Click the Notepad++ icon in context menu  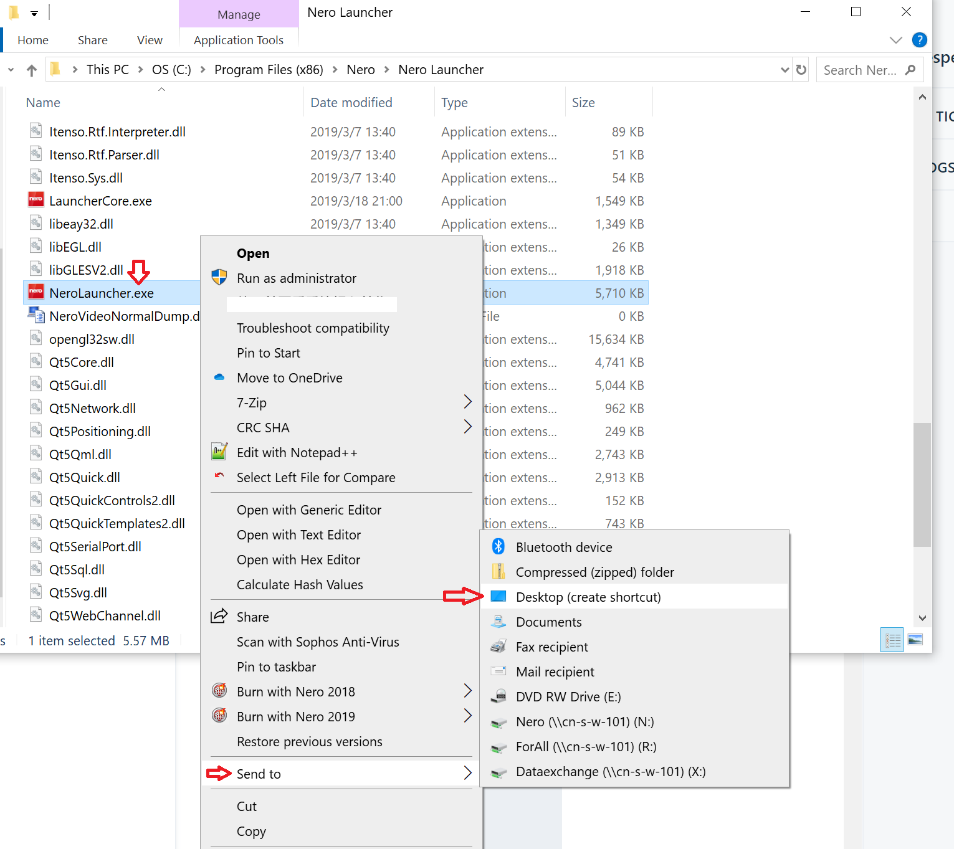[x=219, y=452]
